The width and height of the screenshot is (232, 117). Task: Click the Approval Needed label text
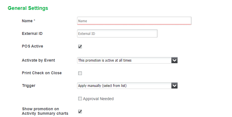click(x=98, y=99)
